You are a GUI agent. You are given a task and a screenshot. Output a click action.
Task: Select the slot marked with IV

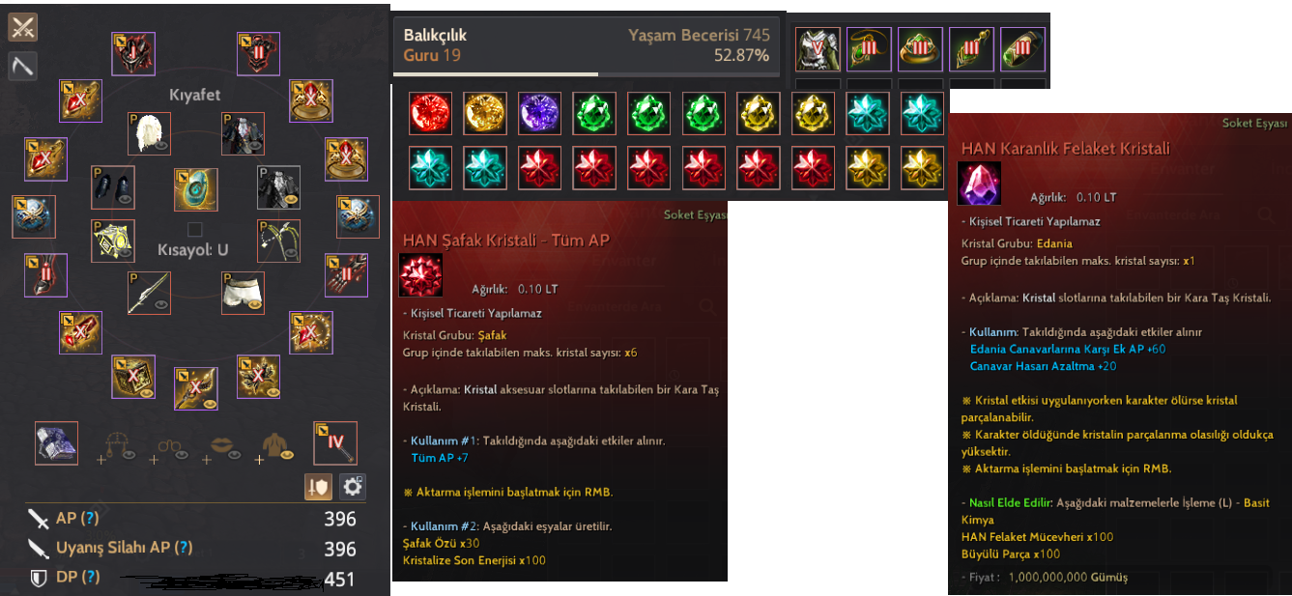(335, 443)
